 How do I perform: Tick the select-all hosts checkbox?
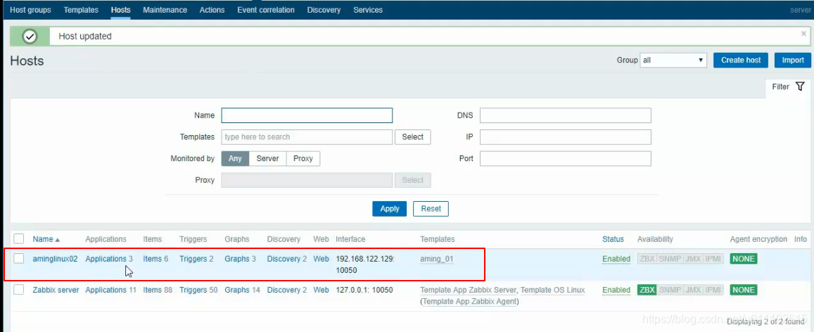pos(19,239)
